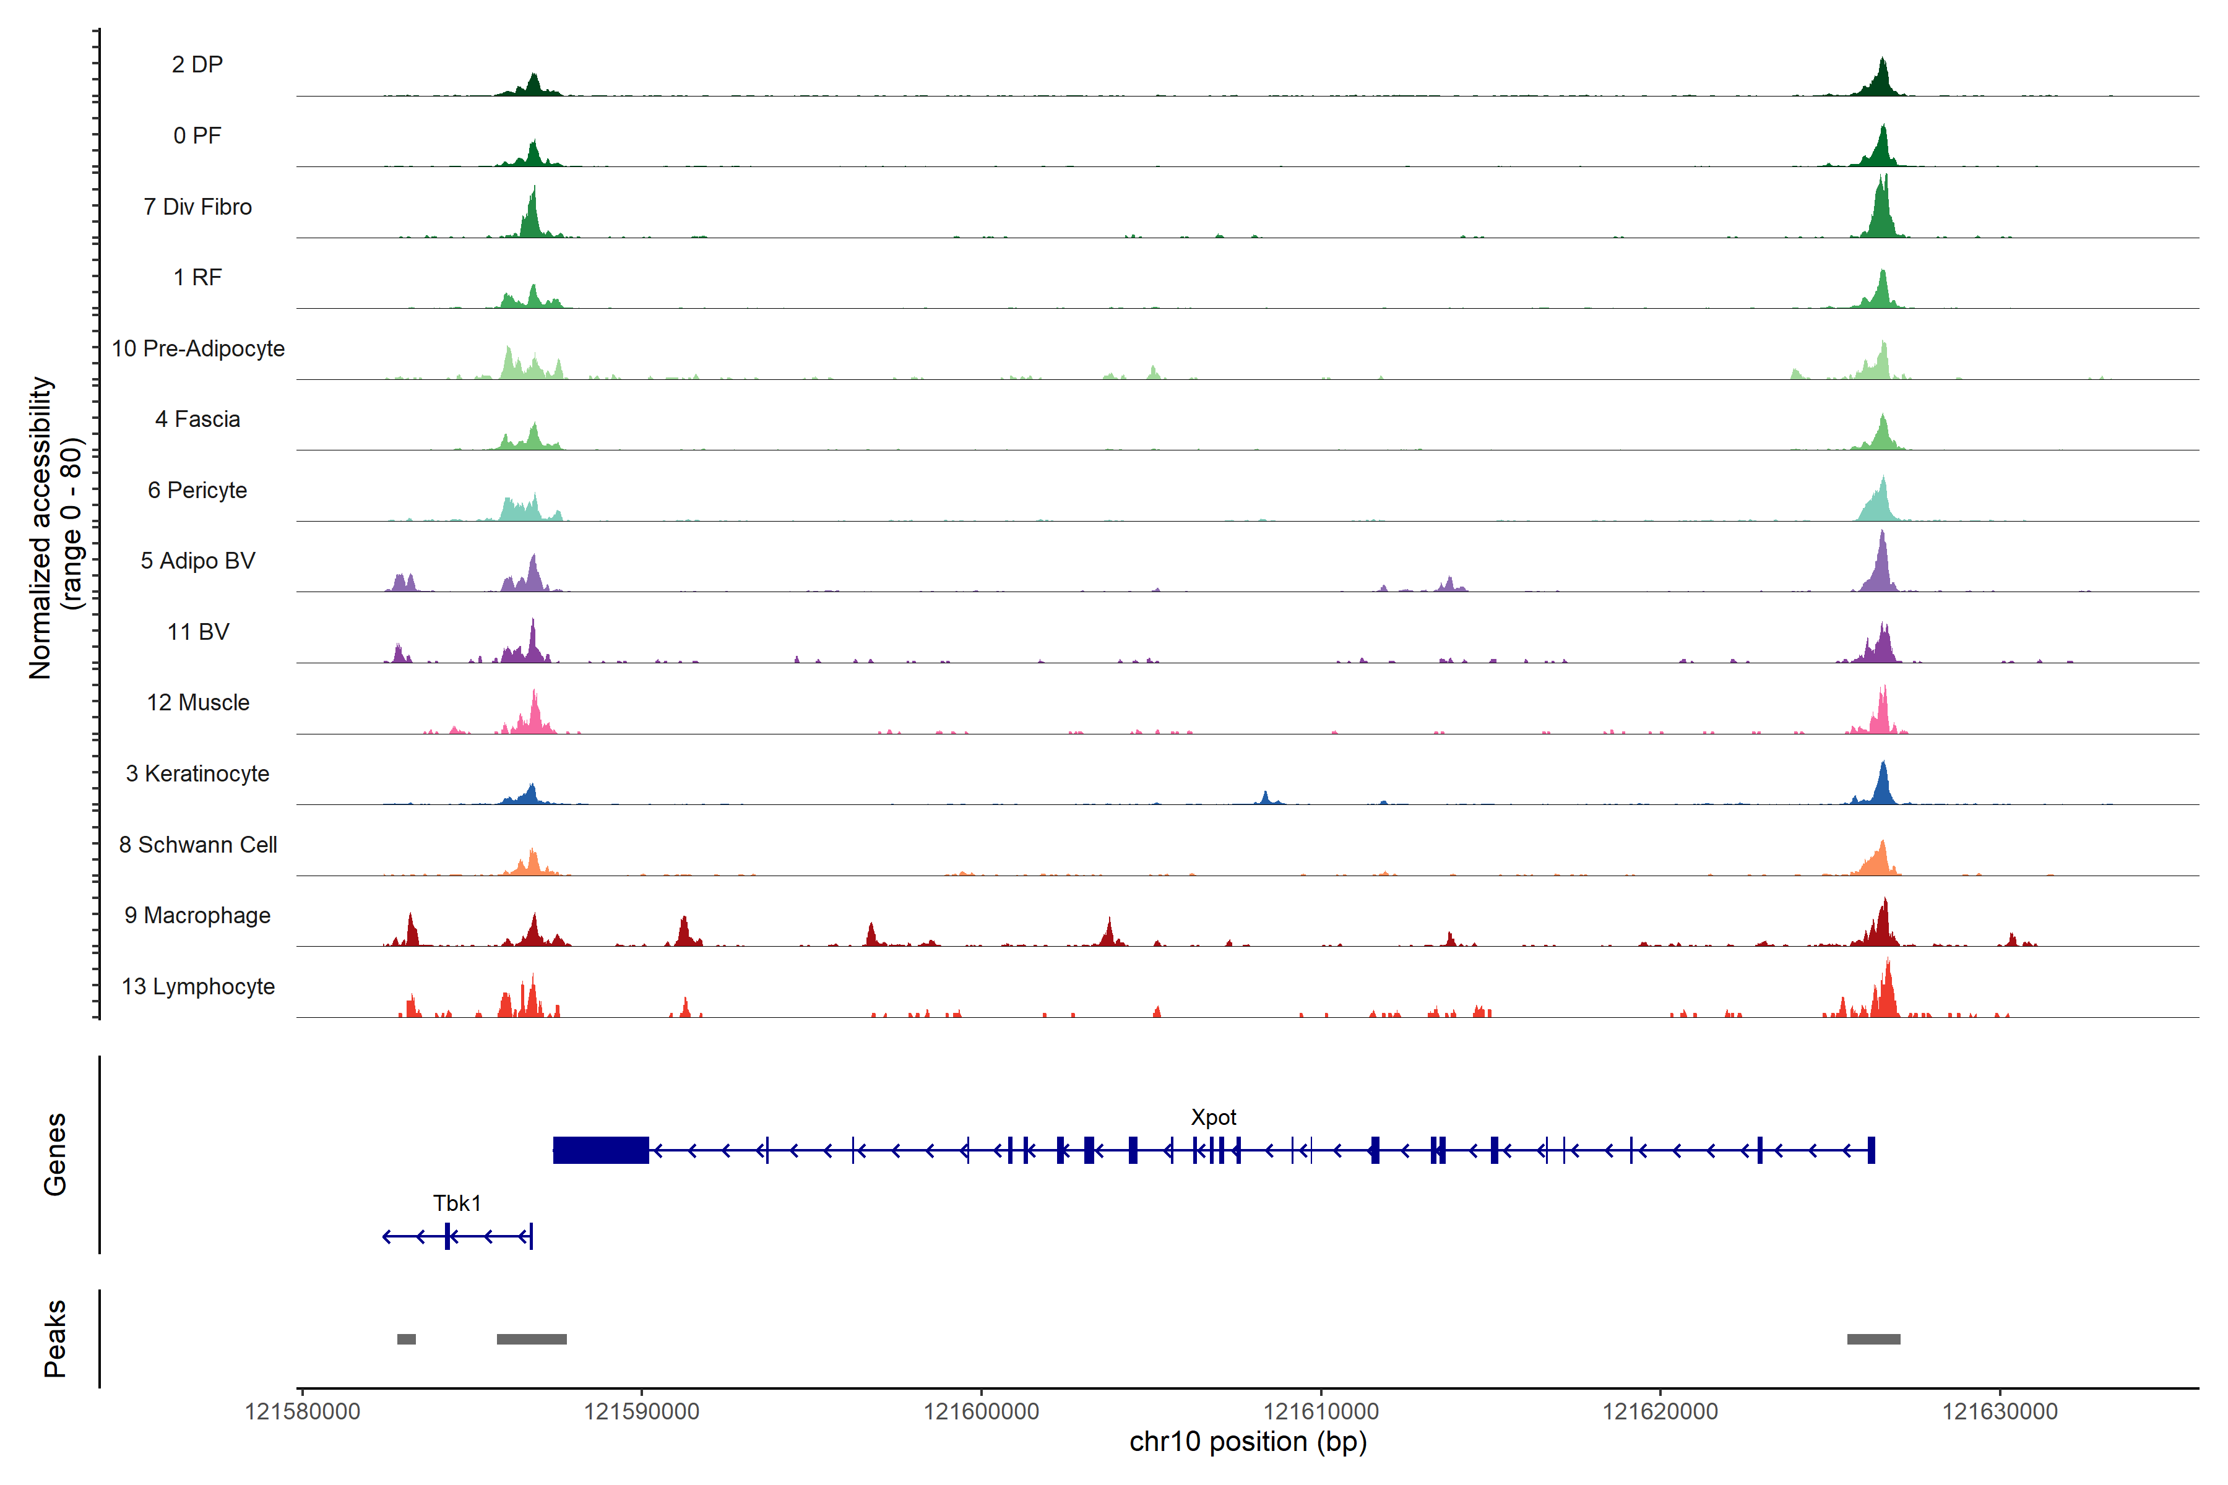Click the 9 Macrophage track label
Viewport: 2228px width, 1485px height.
tap(197, 915)
